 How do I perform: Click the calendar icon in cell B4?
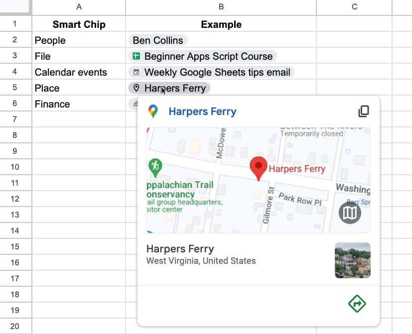pyautogui.click(x=136, y=72)
